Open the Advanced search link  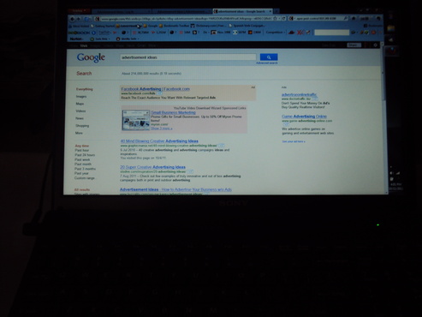(x=266, y=63)
